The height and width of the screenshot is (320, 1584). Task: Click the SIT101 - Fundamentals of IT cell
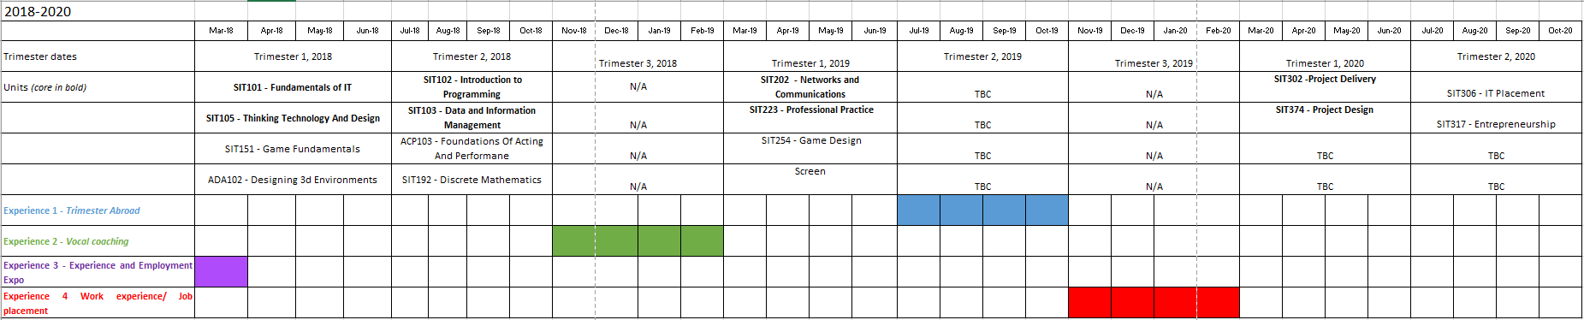pos(293,87)
